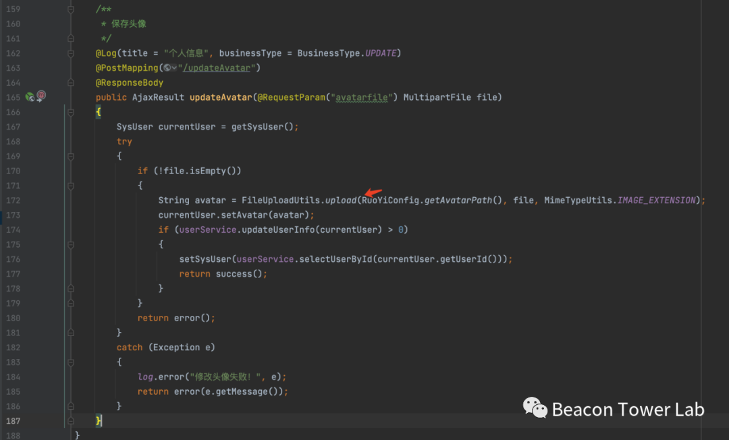Image resolution: width=729 pixels, height=440 pixels.
Task: Click the fold marker at line 164
Action: [x=71, y=83]
